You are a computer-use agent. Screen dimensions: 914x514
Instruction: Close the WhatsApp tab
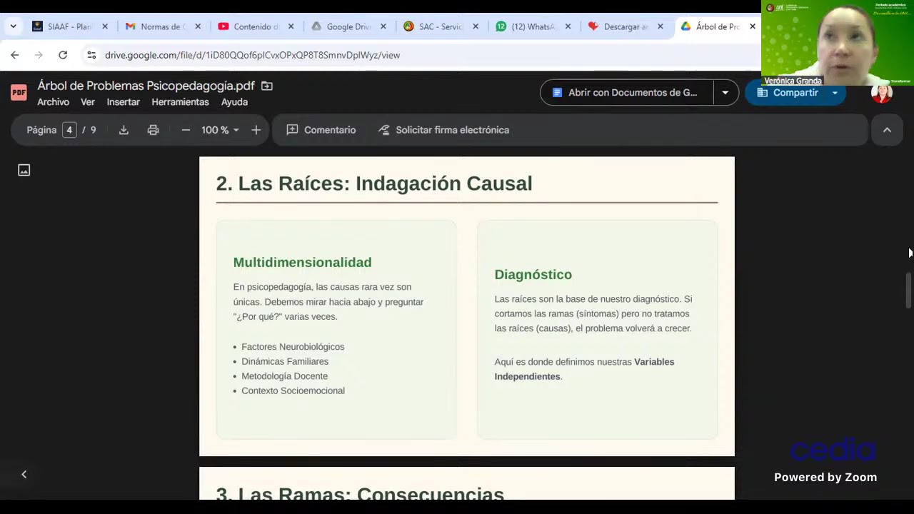(568, 26)
